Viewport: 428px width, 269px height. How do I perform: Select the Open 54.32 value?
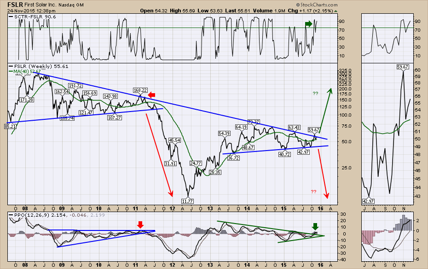click(x=153, y=11)
